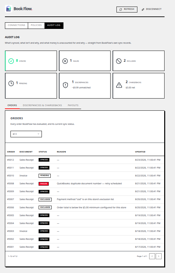
Task: Click the chargebacks warning triangle icon
Action: point(119,85)
